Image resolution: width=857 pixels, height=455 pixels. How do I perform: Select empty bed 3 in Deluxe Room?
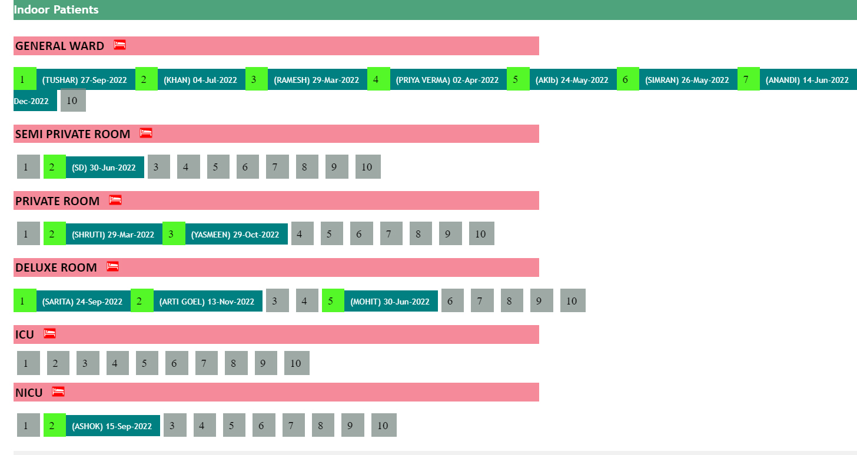click(277, 300)
